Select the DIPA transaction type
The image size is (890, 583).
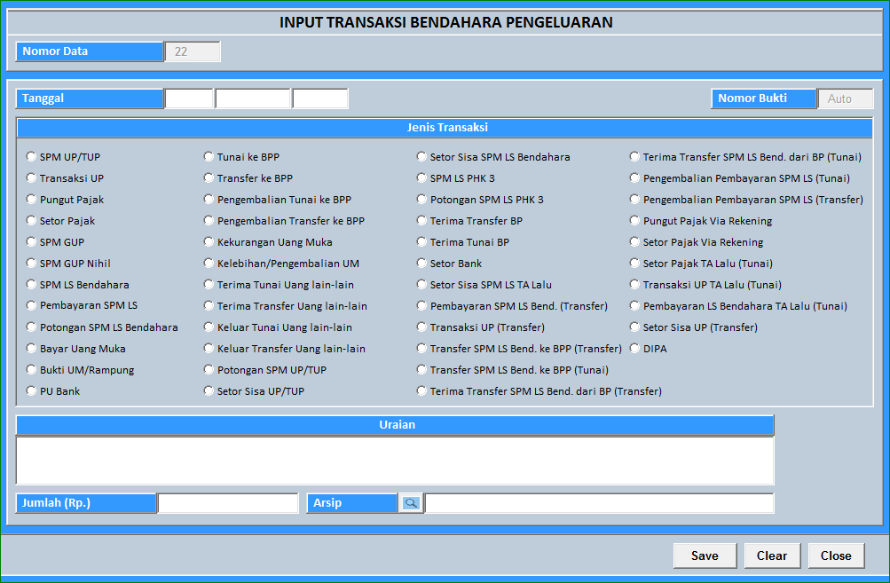coord(634,348)
